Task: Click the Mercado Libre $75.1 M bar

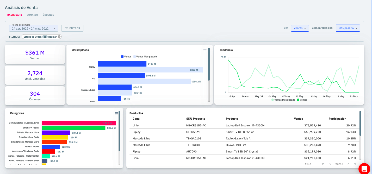Action: coord(115,93)
